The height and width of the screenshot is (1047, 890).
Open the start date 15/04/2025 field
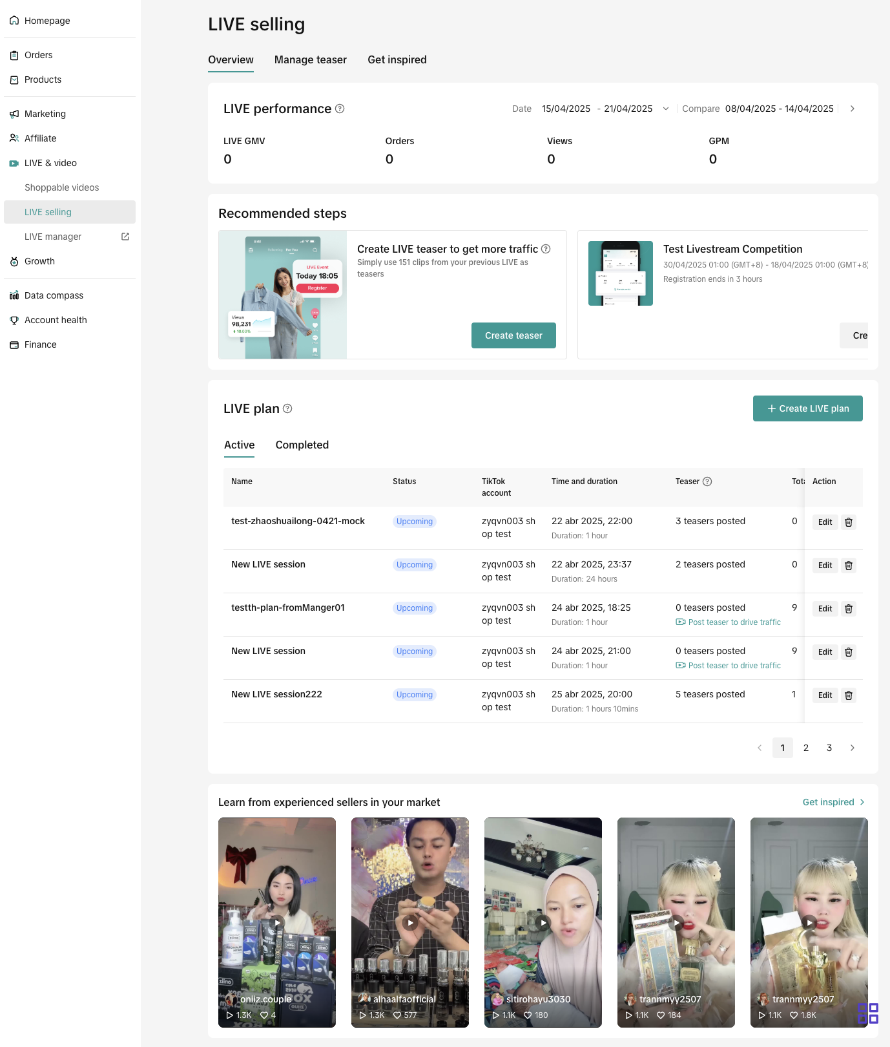566,109
